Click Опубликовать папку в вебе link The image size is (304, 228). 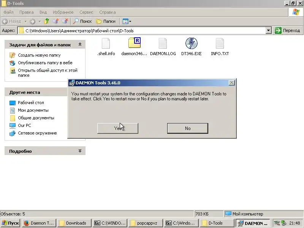(x=45, y=63)
